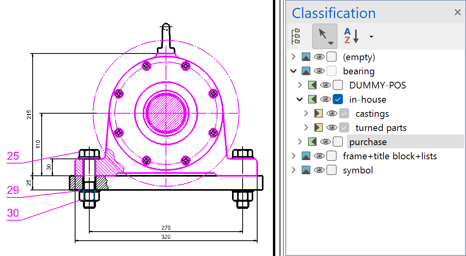
Task: Click the blue class icon beside bearing
Action: coord(306,71)
